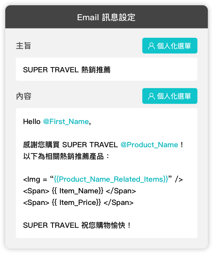Open the 個人化選單 button beside 內容

click(x=170, y=96)
